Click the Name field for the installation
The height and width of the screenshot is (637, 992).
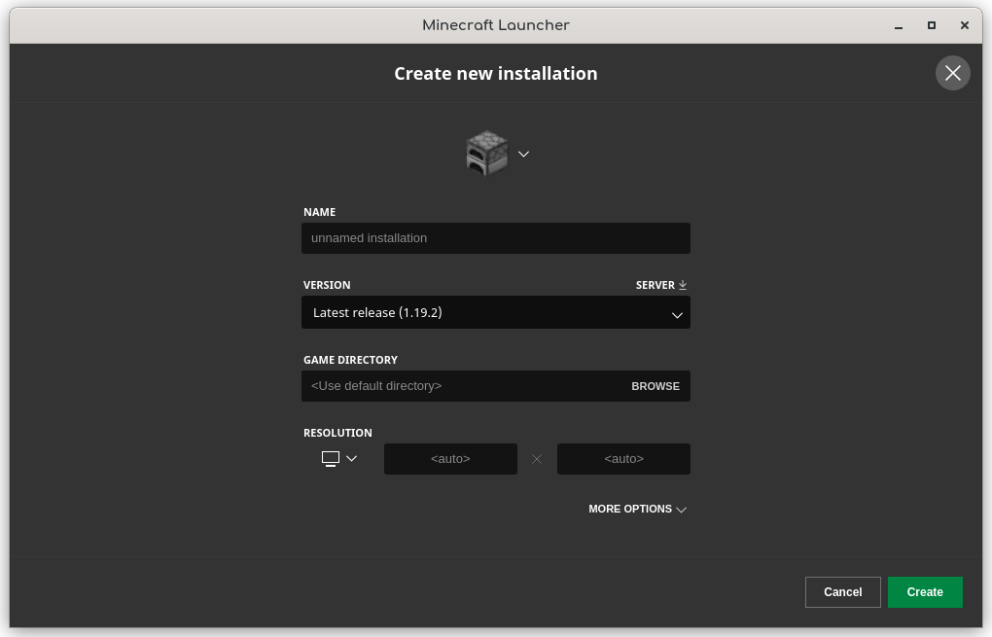[495, 238]
